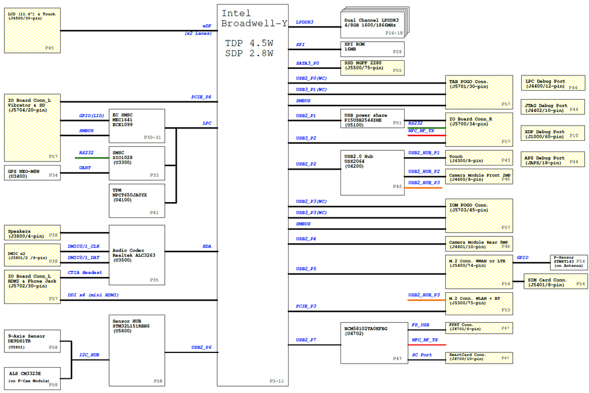Select the SC Port signal label
589x393 pixels.
coord(422,355)
